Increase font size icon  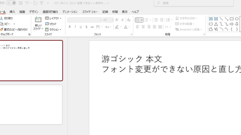click(117, 20)
